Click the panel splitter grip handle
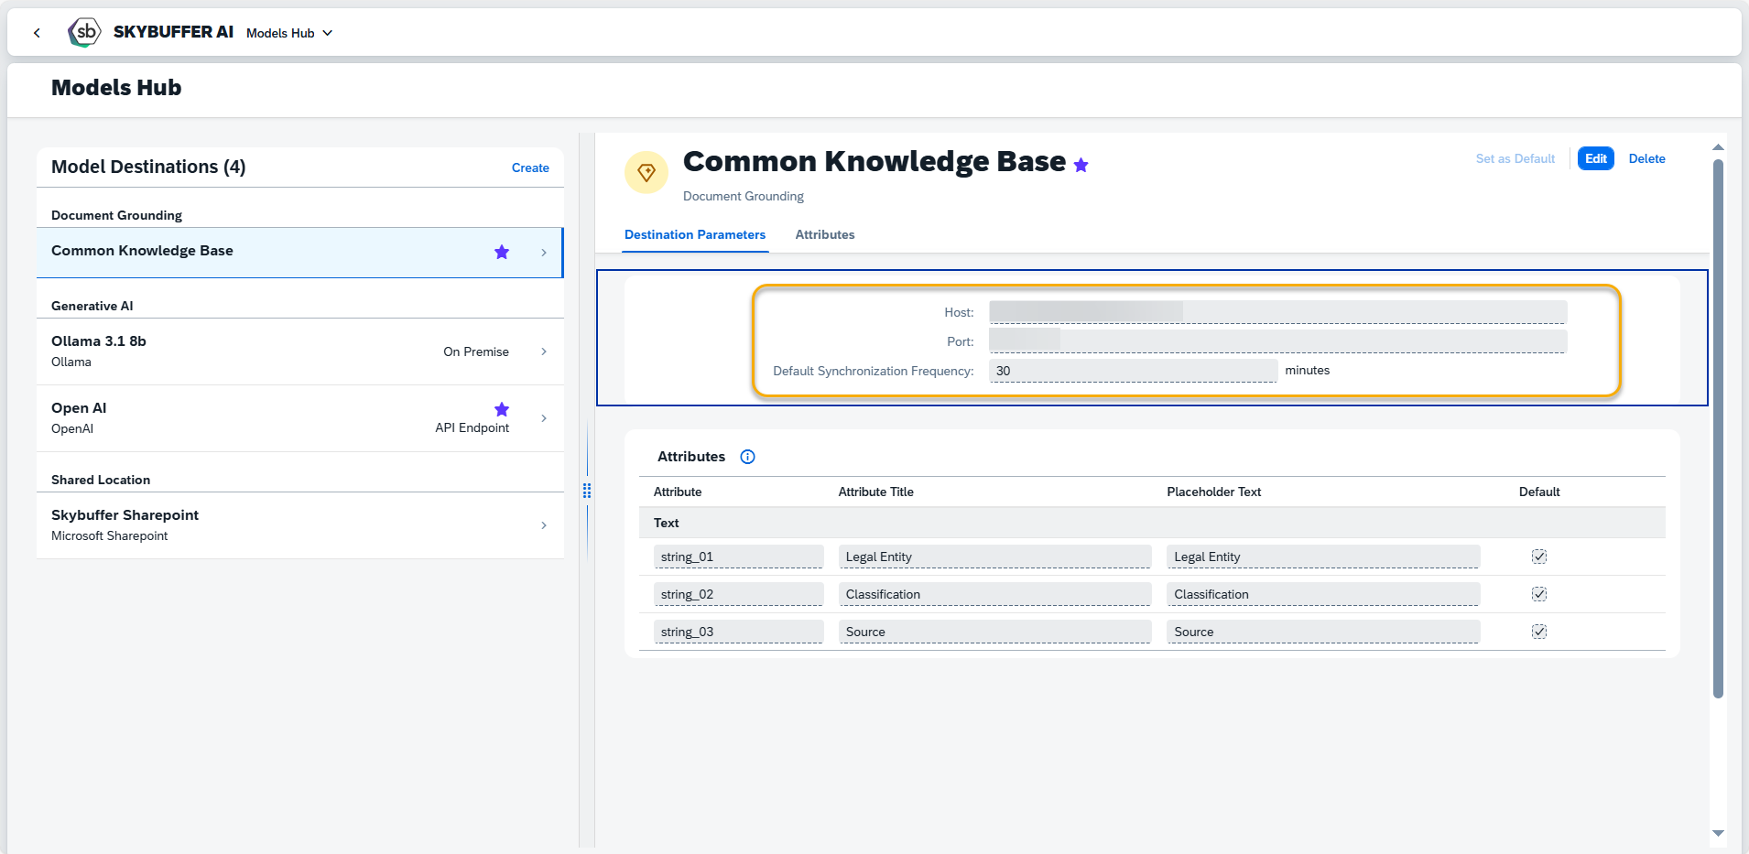This screenshot has width=1749, height=854. click(x=587, y=491)
